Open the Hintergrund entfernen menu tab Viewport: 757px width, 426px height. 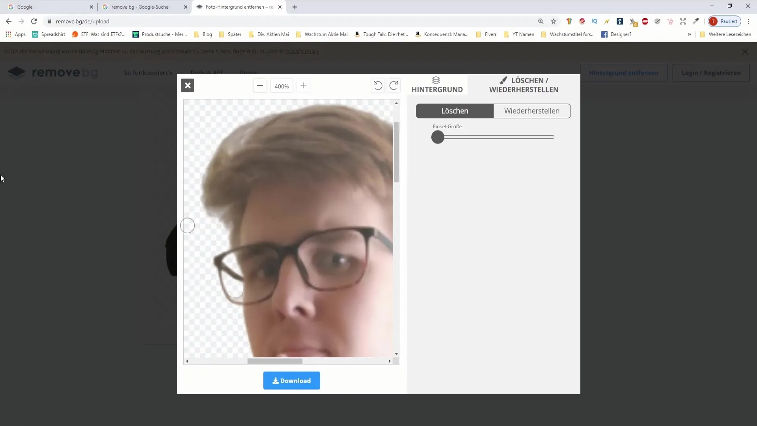click(x=624, y=73)
